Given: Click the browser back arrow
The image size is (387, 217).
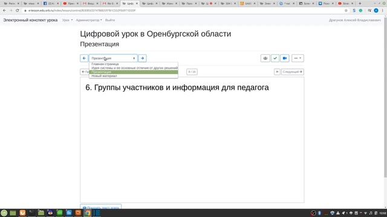Looking at the screenshot, I should tap(4, 11).
